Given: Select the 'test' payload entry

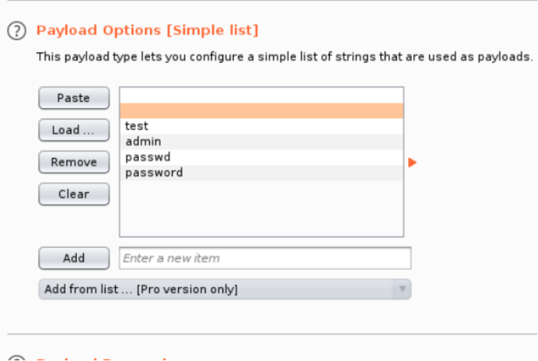Looking at the screenshot, I should (137, 126).
